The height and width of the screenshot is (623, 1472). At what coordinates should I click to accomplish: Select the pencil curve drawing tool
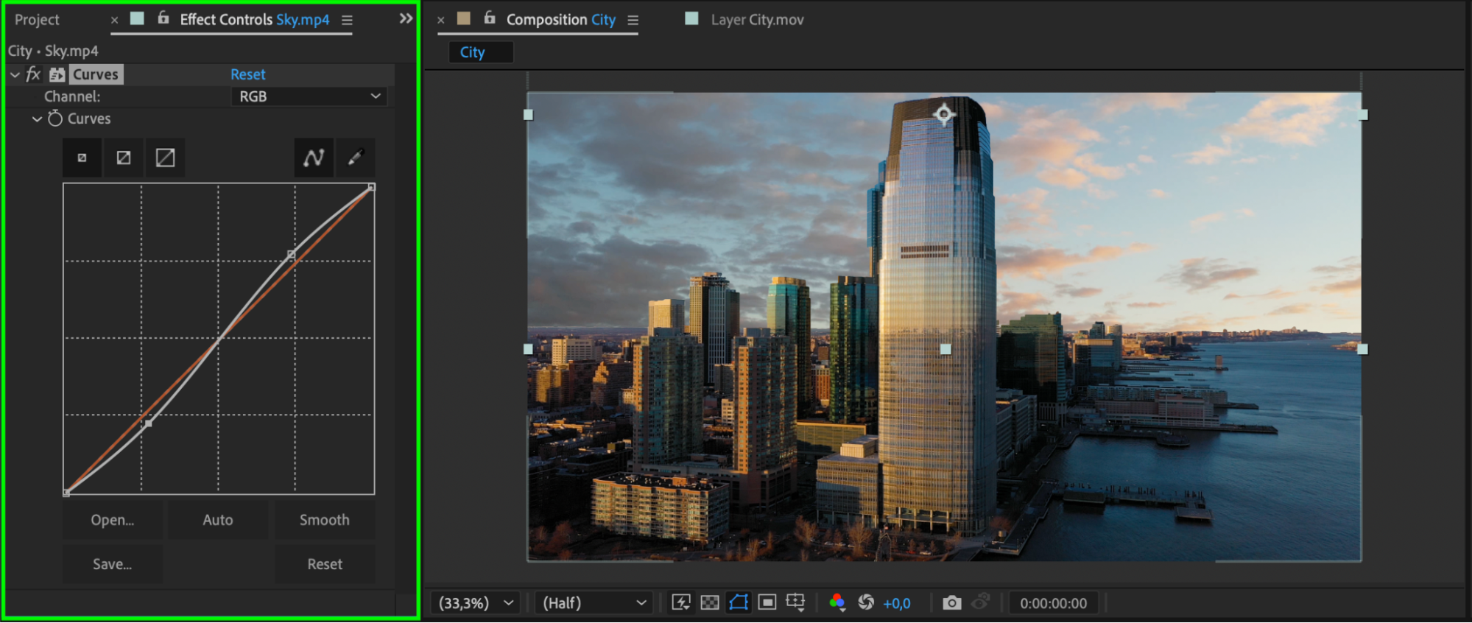tap(356, 158)
